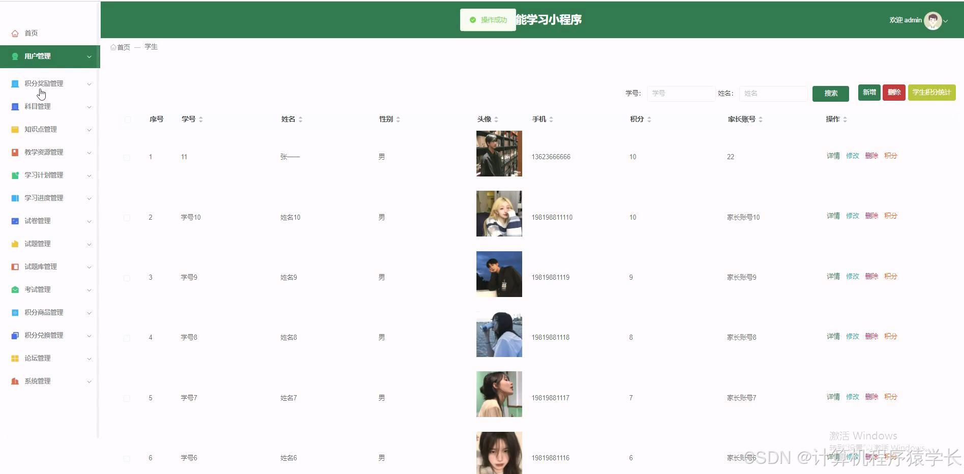Viewport: 964px width, 474px height.
Task: Click the 试题库管理 sidebar icon
Action: tap(15, 266)
